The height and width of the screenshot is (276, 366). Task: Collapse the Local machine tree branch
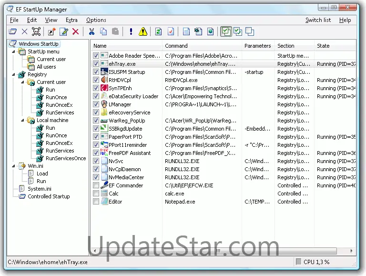point(23,120)
